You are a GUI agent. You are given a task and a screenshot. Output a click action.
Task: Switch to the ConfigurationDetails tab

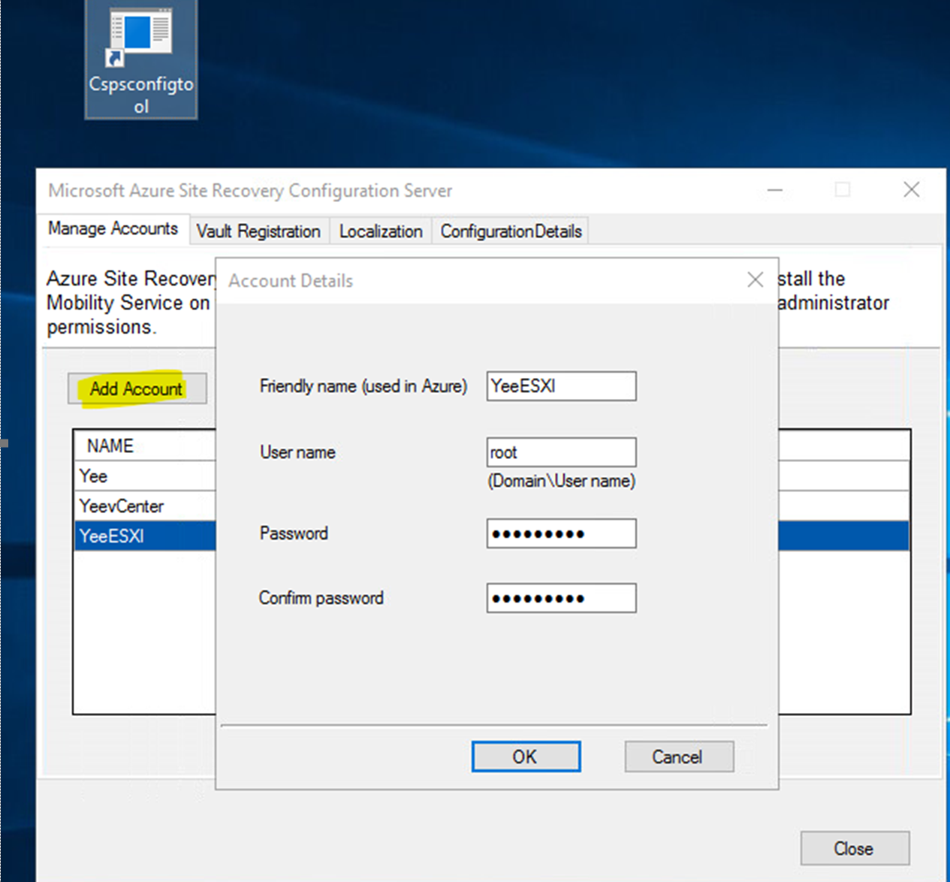point(510,231)
